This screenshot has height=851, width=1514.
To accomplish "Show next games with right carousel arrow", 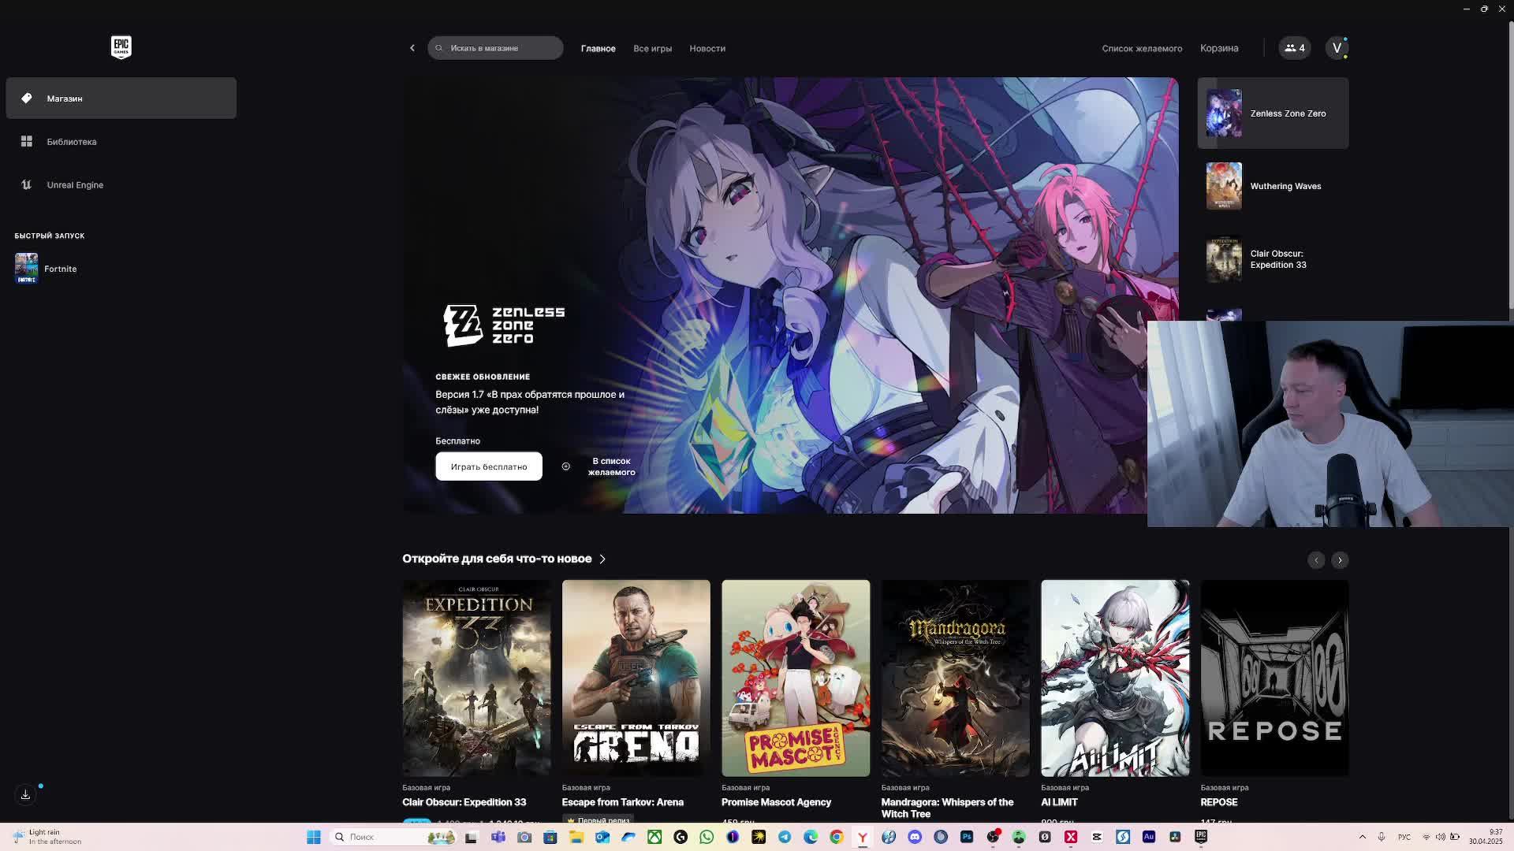I will pos(1340,560).
